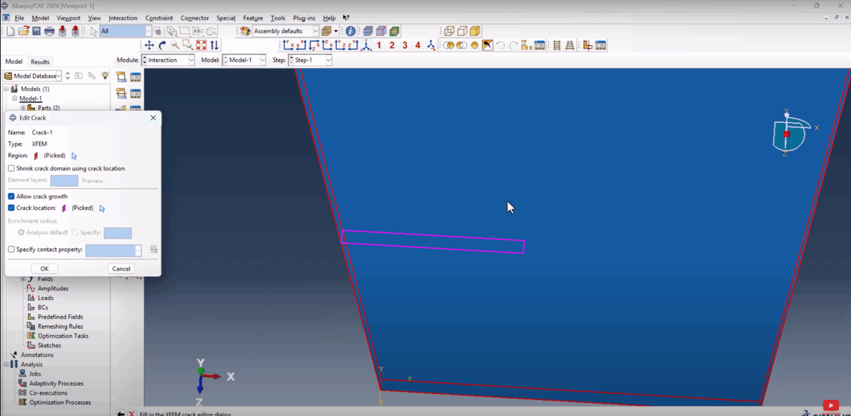Select the Specify radio button for enrichment radius
Screen dimensions: 851x416
tap(75, 232)
